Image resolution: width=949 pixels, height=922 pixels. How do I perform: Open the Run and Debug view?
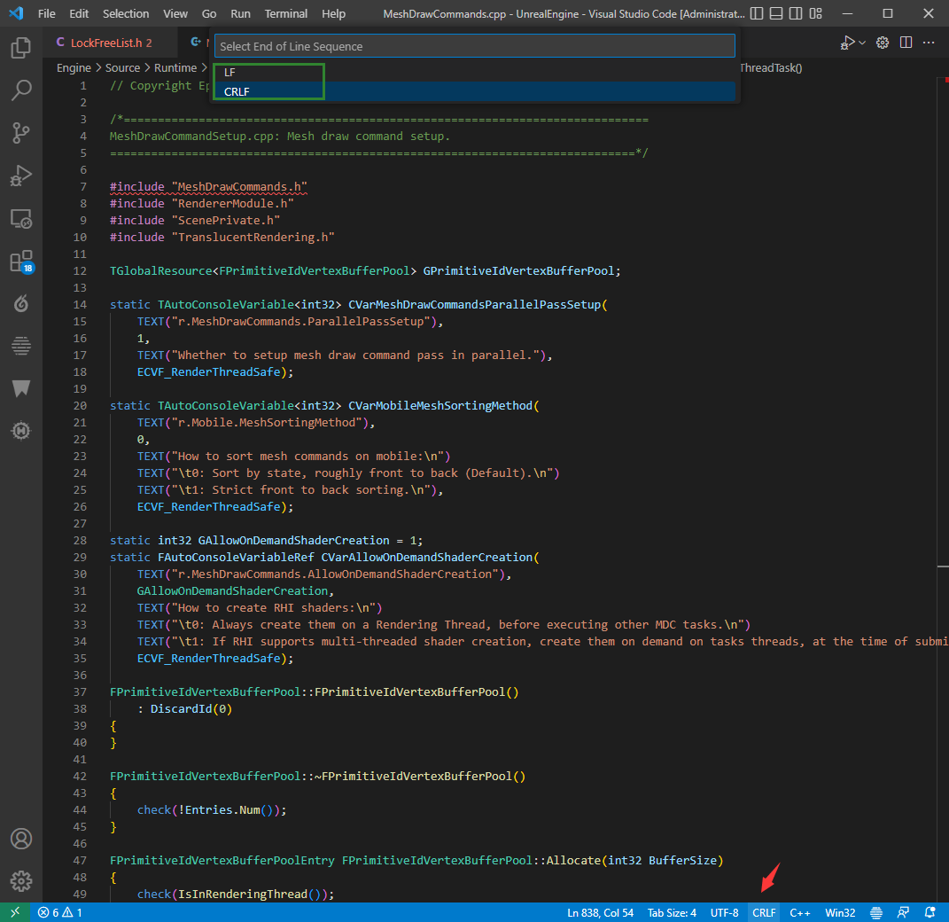tap(21, 176)
